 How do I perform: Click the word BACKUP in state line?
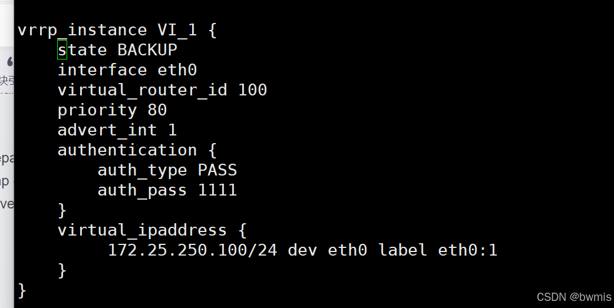(x=147, y=50)
